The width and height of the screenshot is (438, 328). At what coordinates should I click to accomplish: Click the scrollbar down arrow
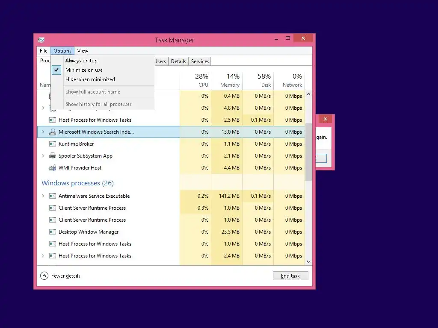click(309, 262)
